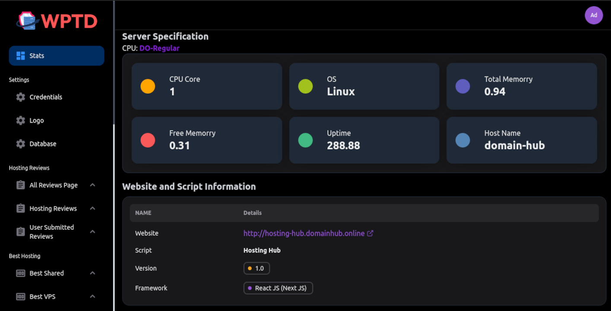
Task: Click the Credentials gear icon
Action: (x=21, y=97)
